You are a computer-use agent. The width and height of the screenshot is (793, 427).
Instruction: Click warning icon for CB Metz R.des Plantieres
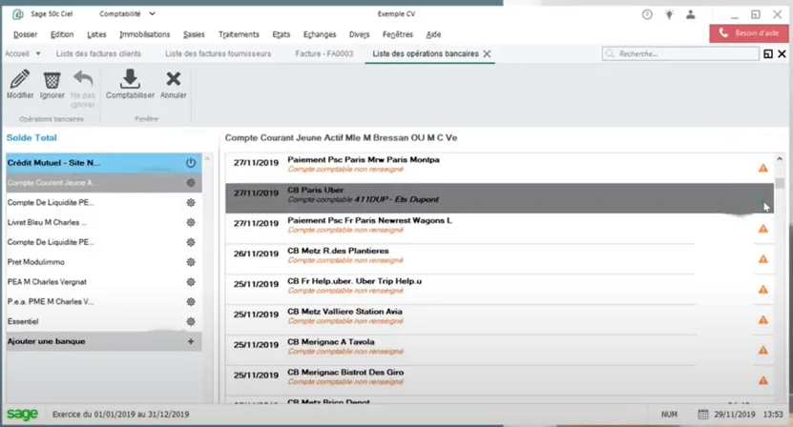[x=763, y=259]
